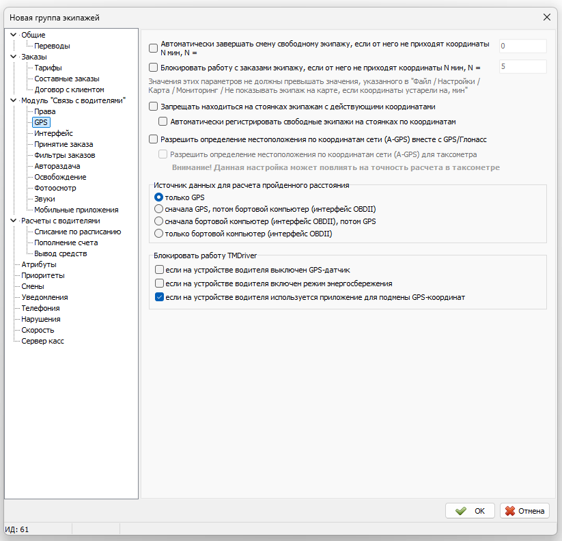Image resolution: width=562 pixels, height=541 pixels.
Task: Select the GPS tree item
Action: click(41, 122)
